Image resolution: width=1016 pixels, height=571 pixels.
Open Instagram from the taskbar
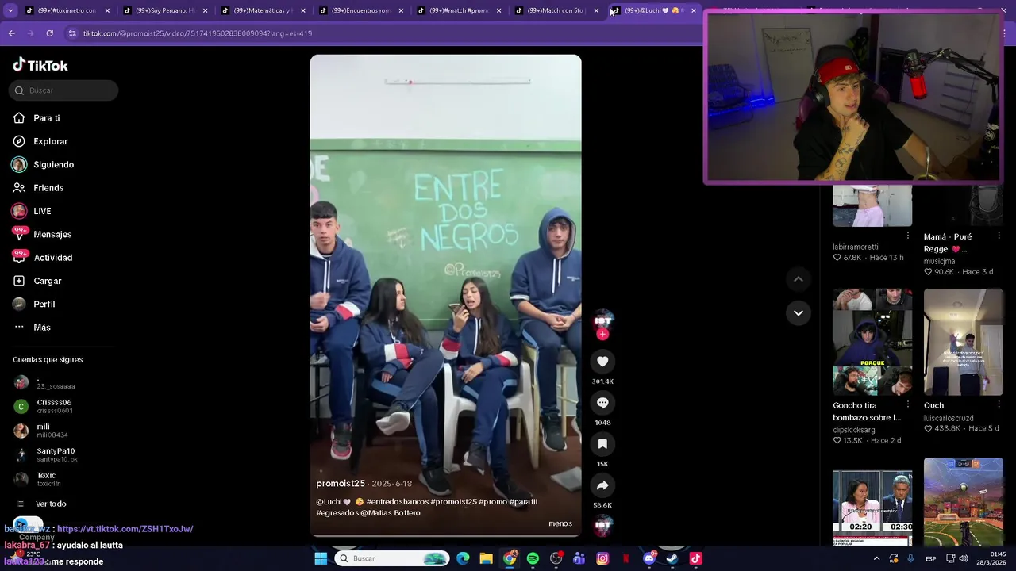pos(602,558)
